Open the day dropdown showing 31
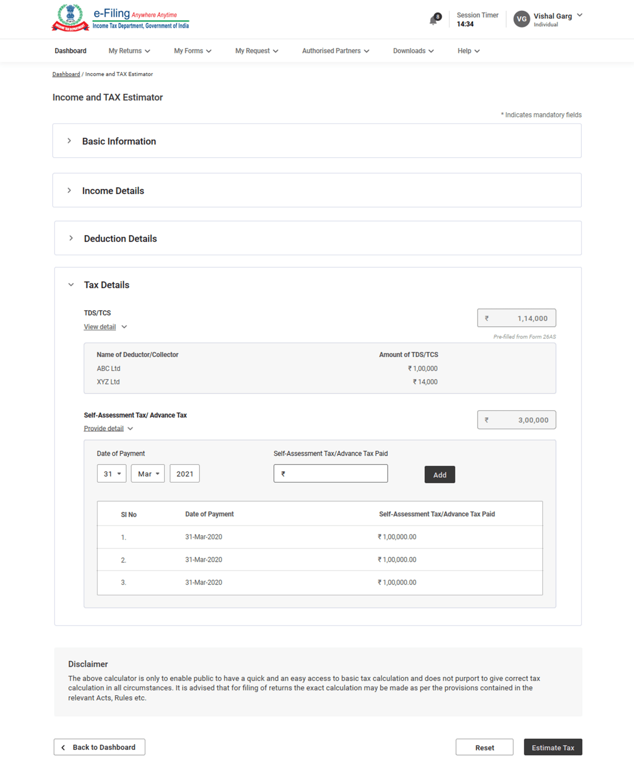The width and height of the screenshot is (634, 767). [x=112, y=474]
